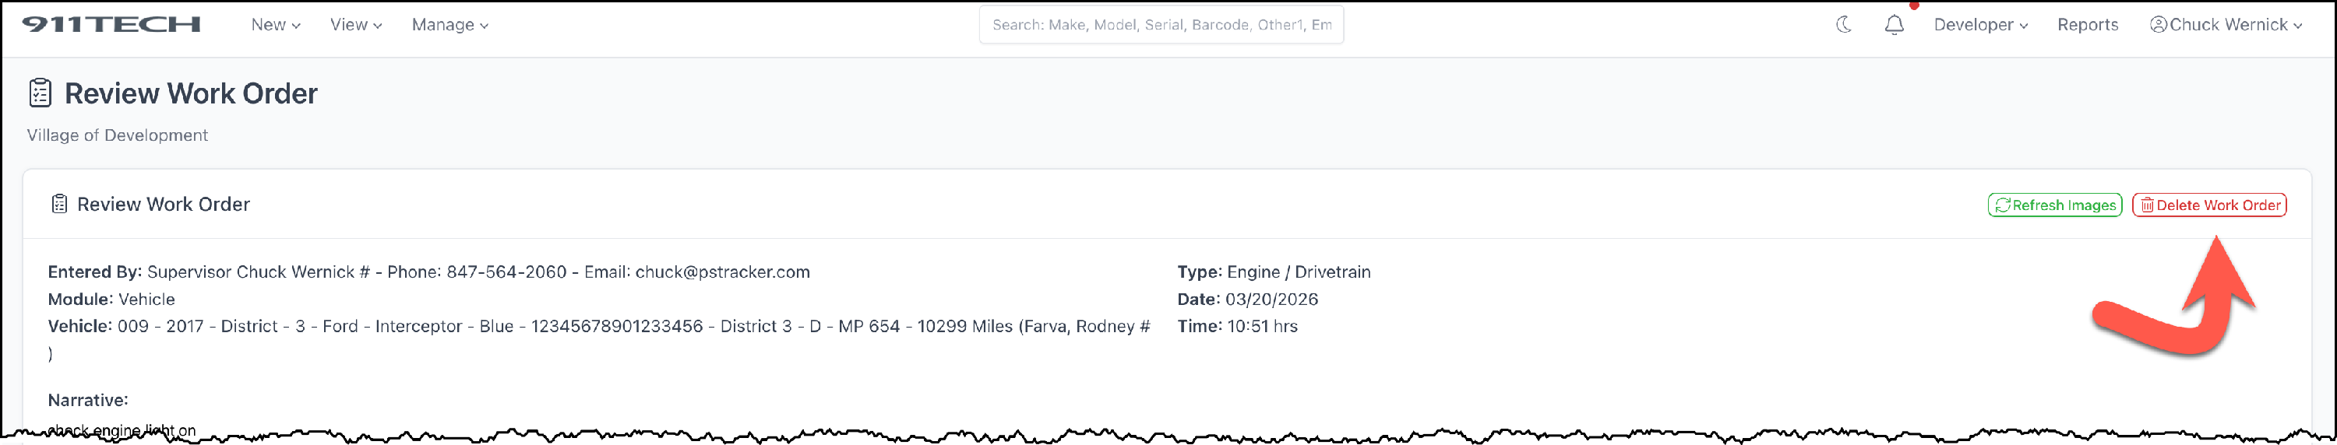Viewport: 2337px width, 445px height.
Task: Click the green Refresh Images button
Action: pyautogui.click(x=2054, y=205)
